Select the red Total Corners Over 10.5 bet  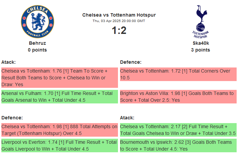pos(178,74)
